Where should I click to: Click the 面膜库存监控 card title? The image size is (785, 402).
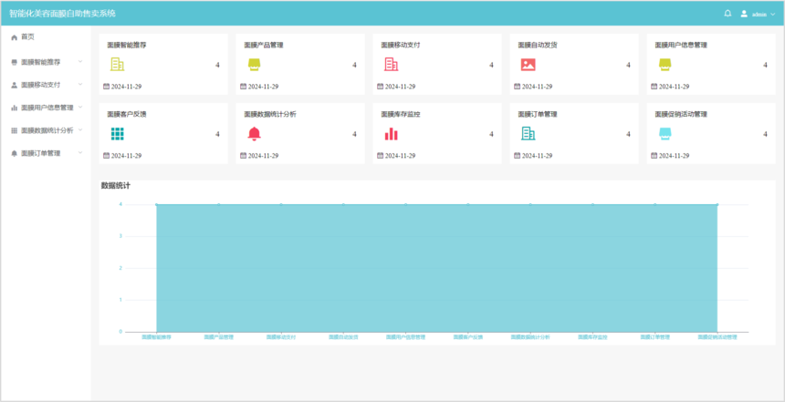click(401, 115)
